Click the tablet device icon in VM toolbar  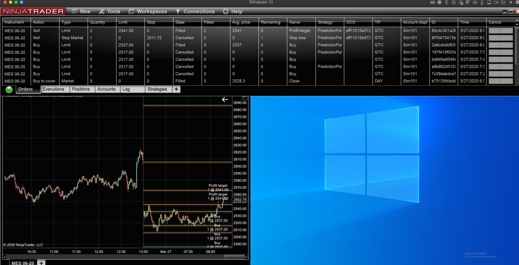489,2
